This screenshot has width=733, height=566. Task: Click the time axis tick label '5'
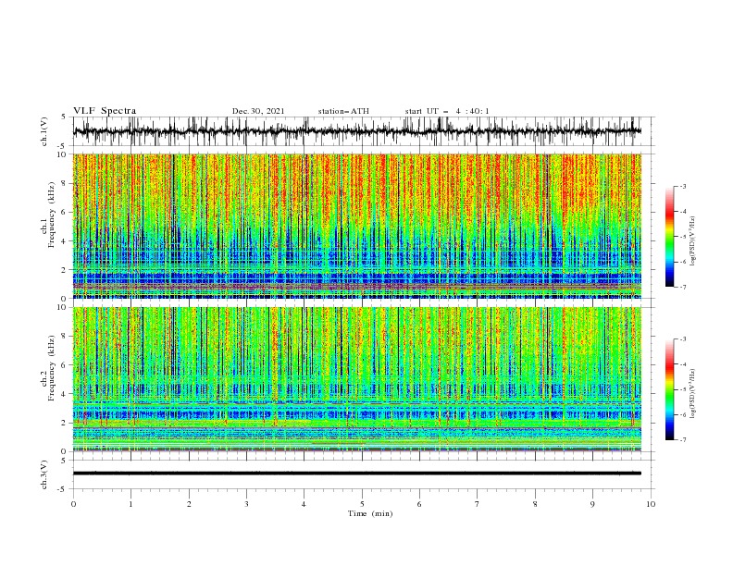362,504
